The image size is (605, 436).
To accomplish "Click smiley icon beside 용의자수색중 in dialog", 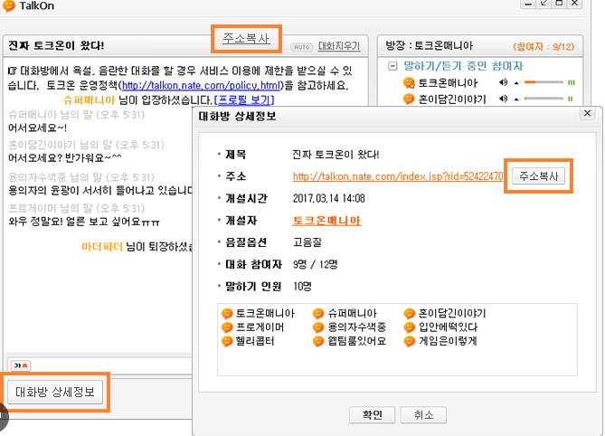I will (x=318, y=327).
